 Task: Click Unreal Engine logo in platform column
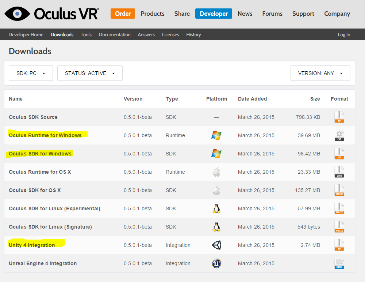[216, 263]
